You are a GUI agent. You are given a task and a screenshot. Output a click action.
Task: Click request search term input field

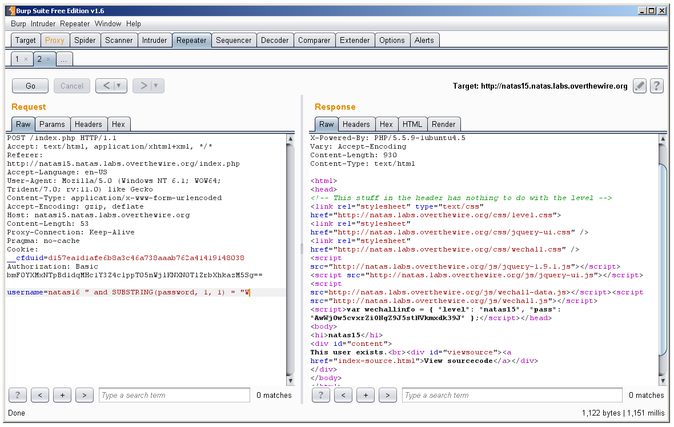click(x=174, y=395)
